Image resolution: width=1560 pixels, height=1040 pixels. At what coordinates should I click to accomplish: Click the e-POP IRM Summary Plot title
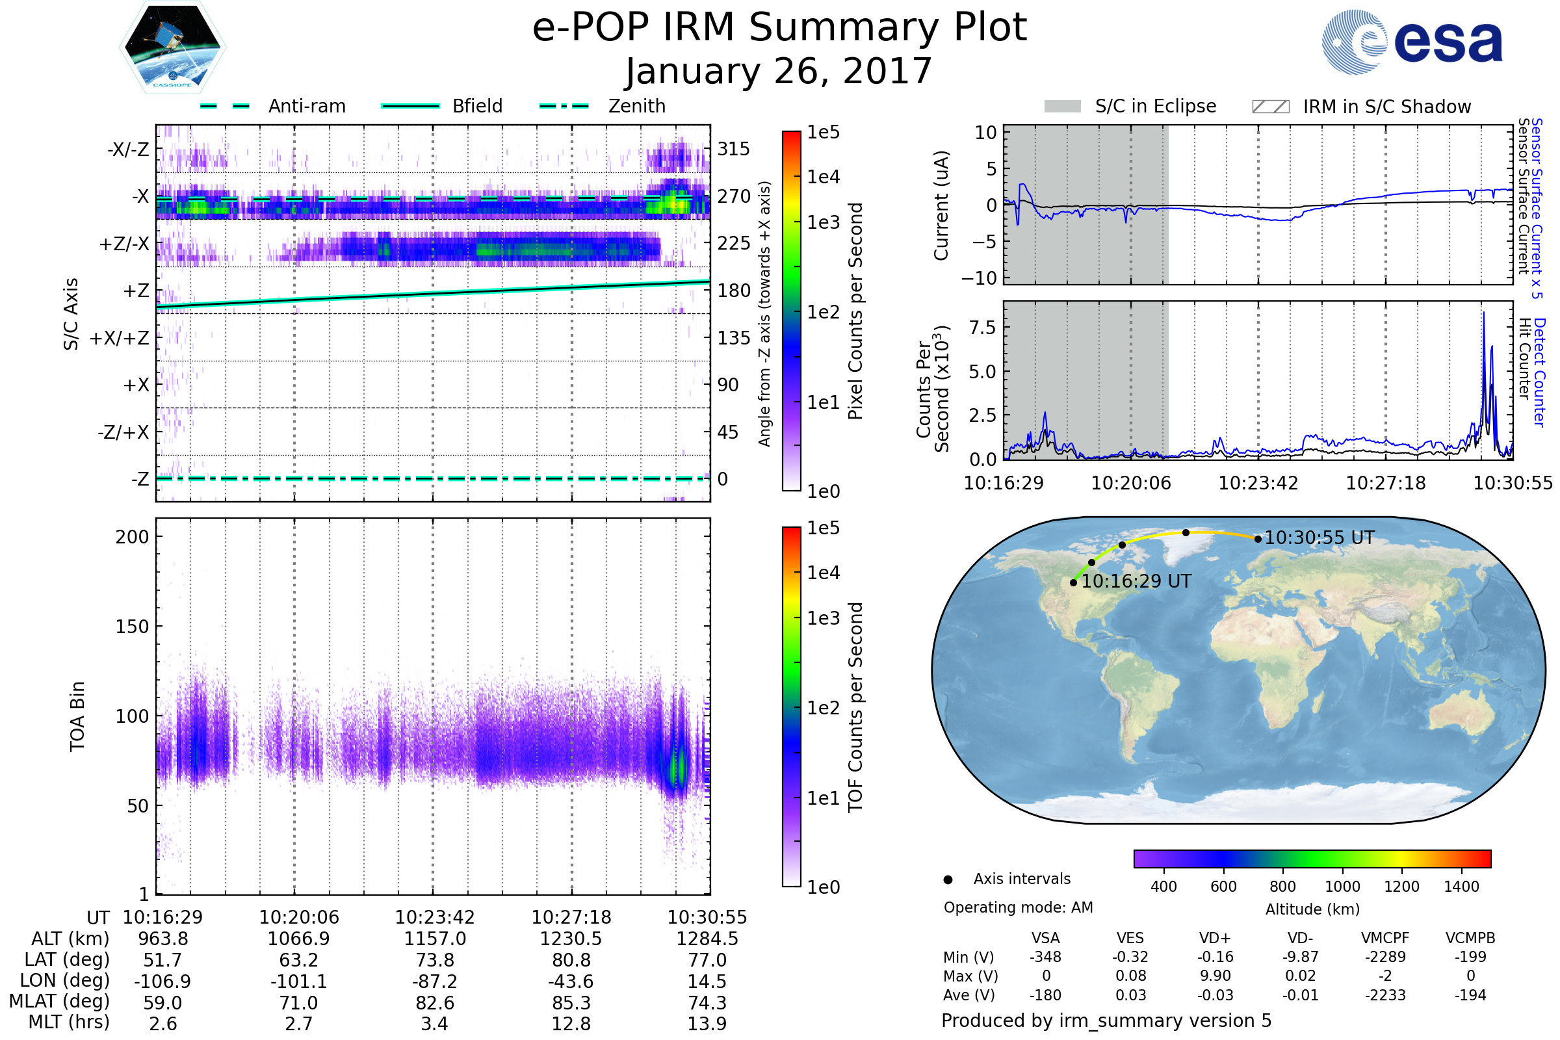point(779,28)
